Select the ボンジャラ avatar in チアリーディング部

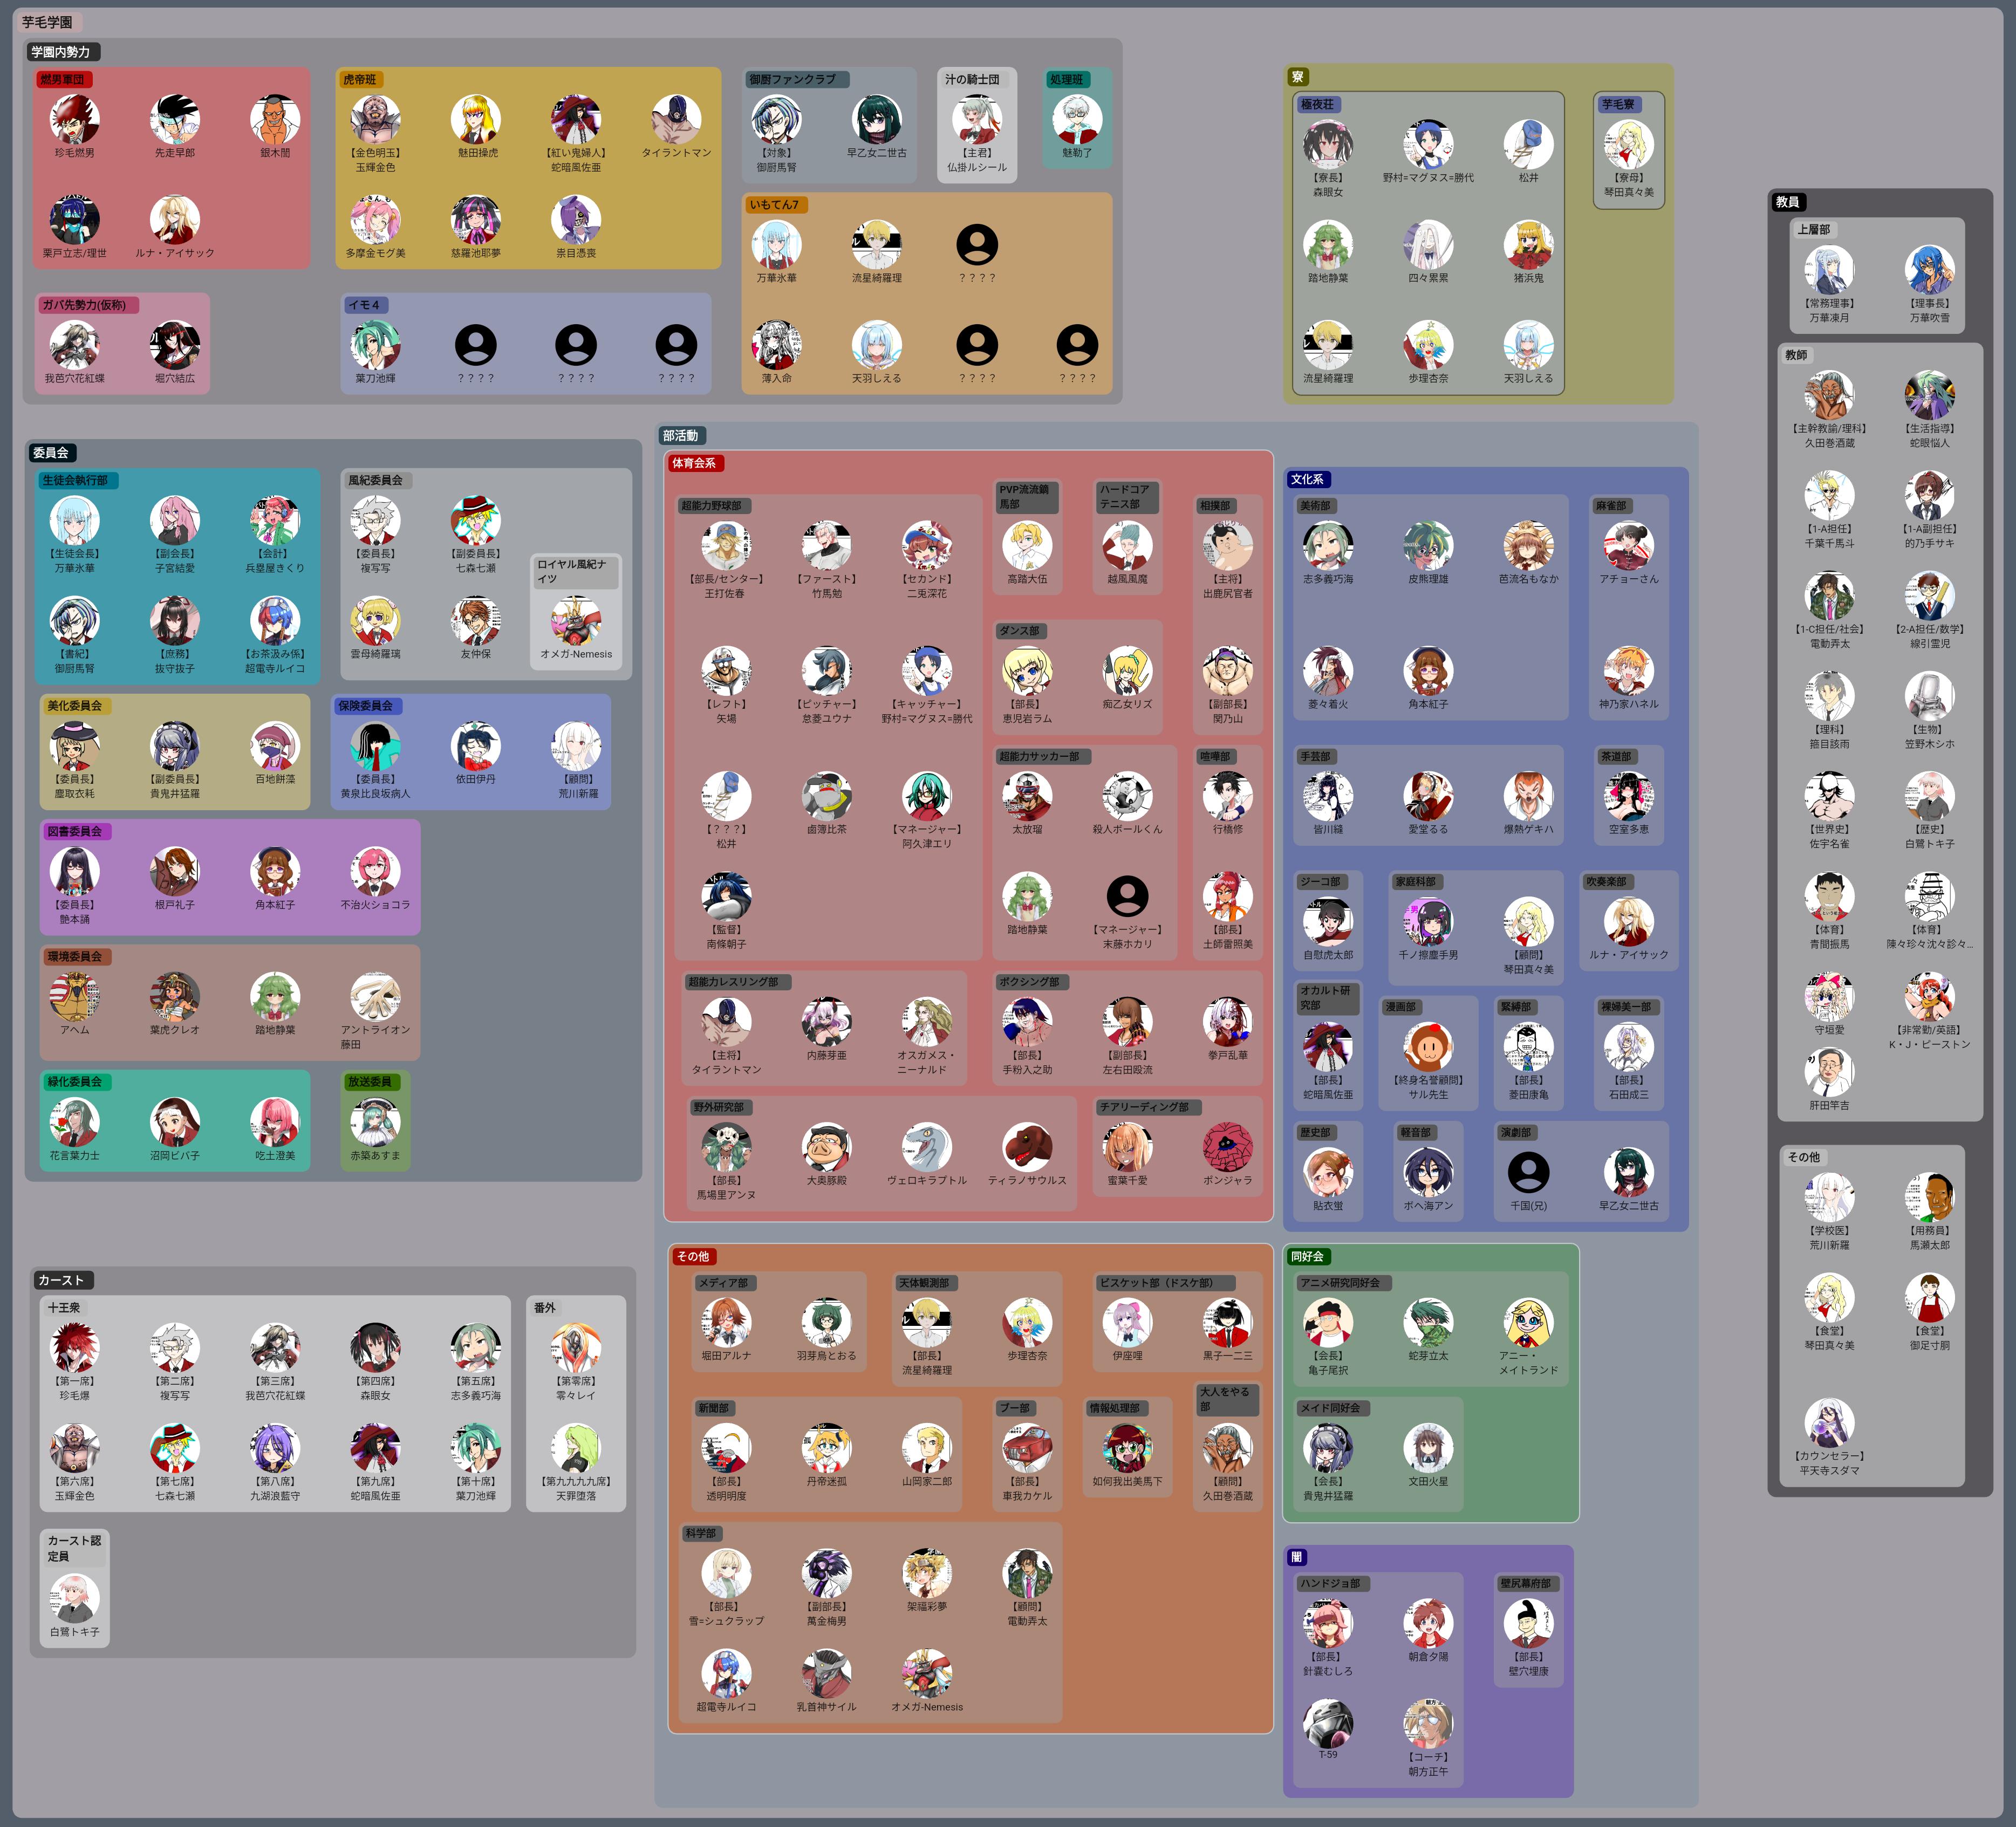pos(1227,1147)
